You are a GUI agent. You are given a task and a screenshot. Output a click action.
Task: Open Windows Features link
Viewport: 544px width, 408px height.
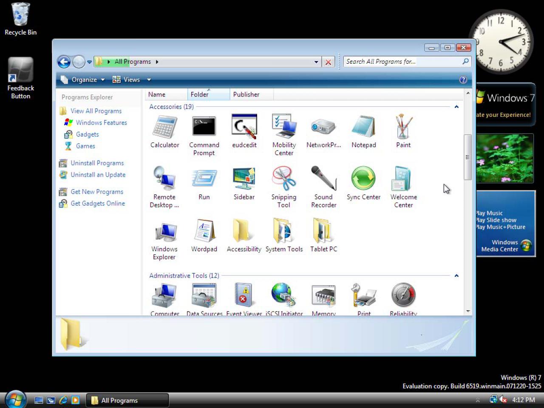[102, 122]
